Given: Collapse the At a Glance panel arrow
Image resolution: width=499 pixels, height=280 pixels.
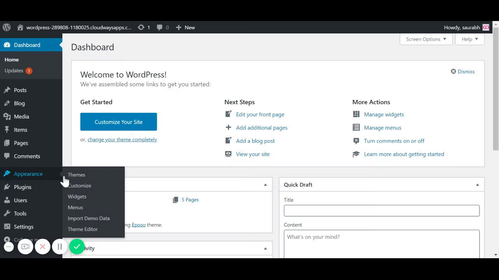Looking at the screenshot, I should pyautogui.click(x=265, y=185).
